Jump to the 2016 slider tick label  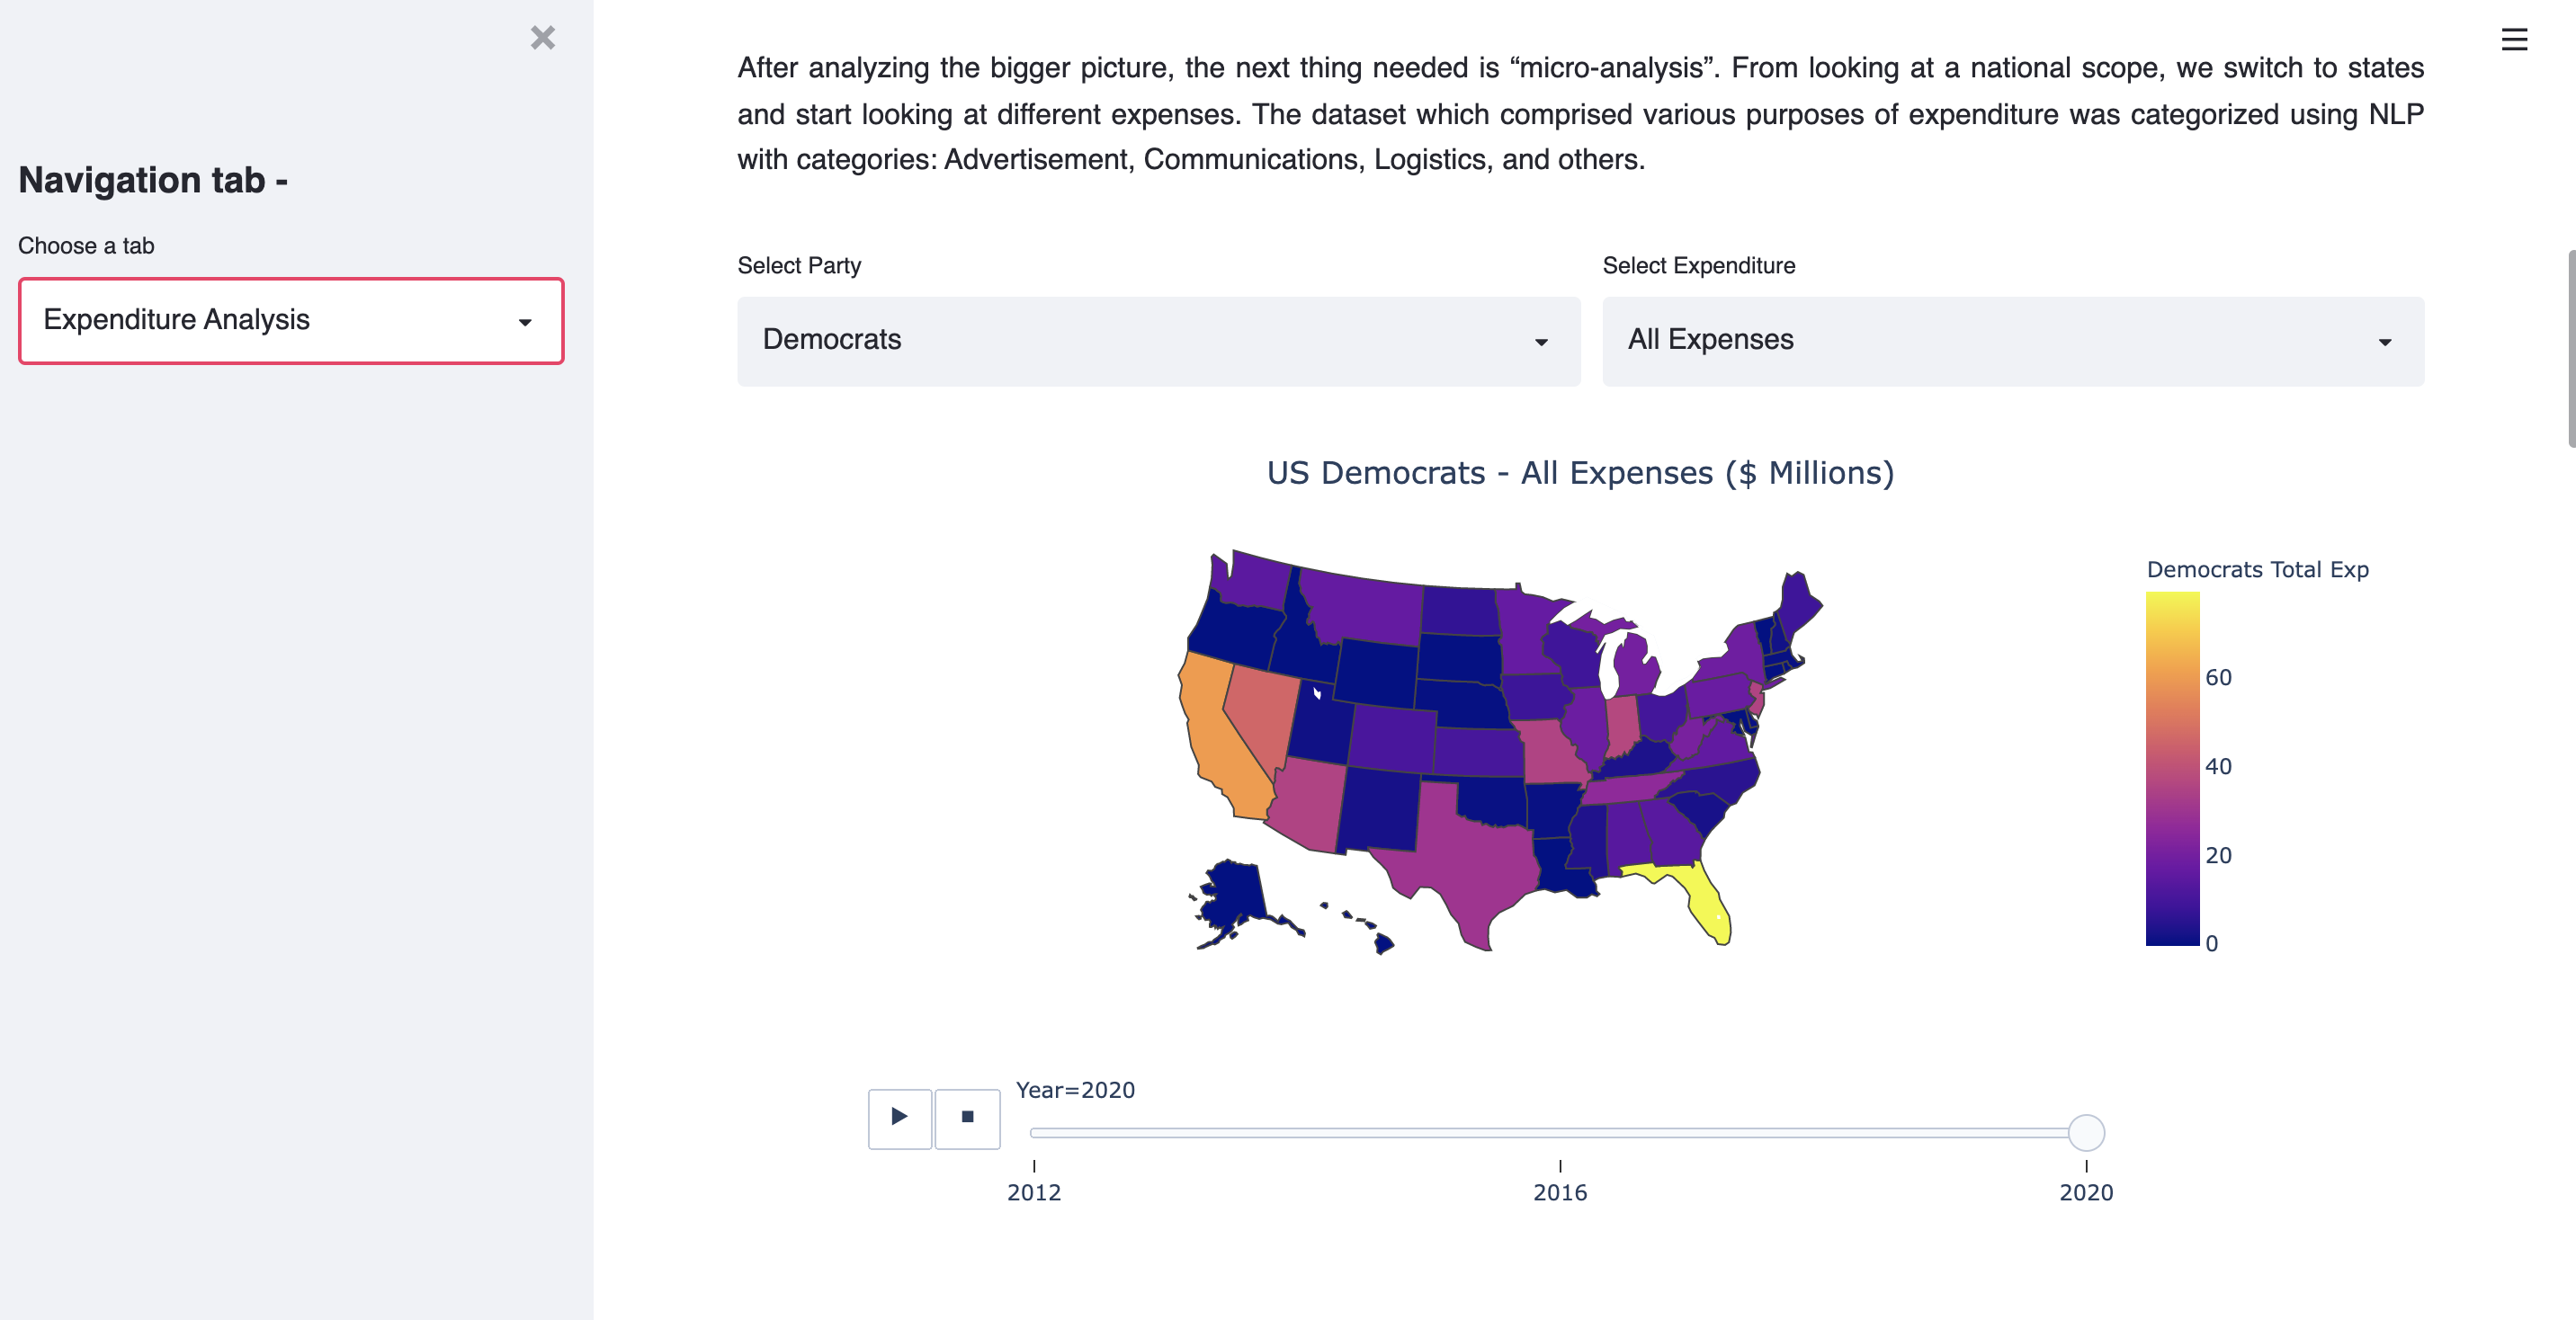[1560, 1191]
